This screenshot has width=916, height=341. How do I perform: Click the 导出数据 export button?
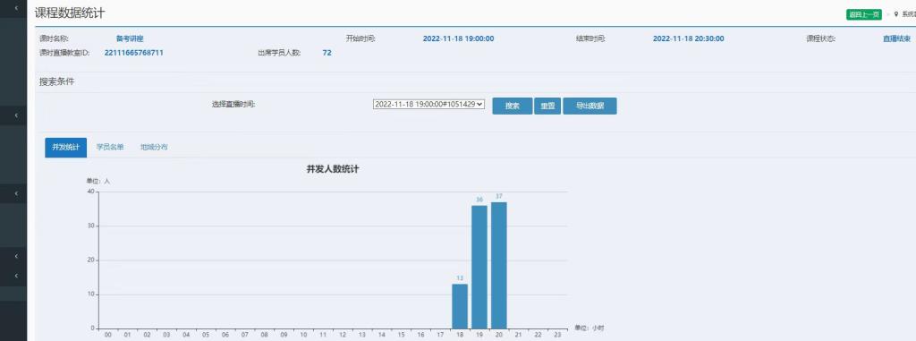click(589, 106)
